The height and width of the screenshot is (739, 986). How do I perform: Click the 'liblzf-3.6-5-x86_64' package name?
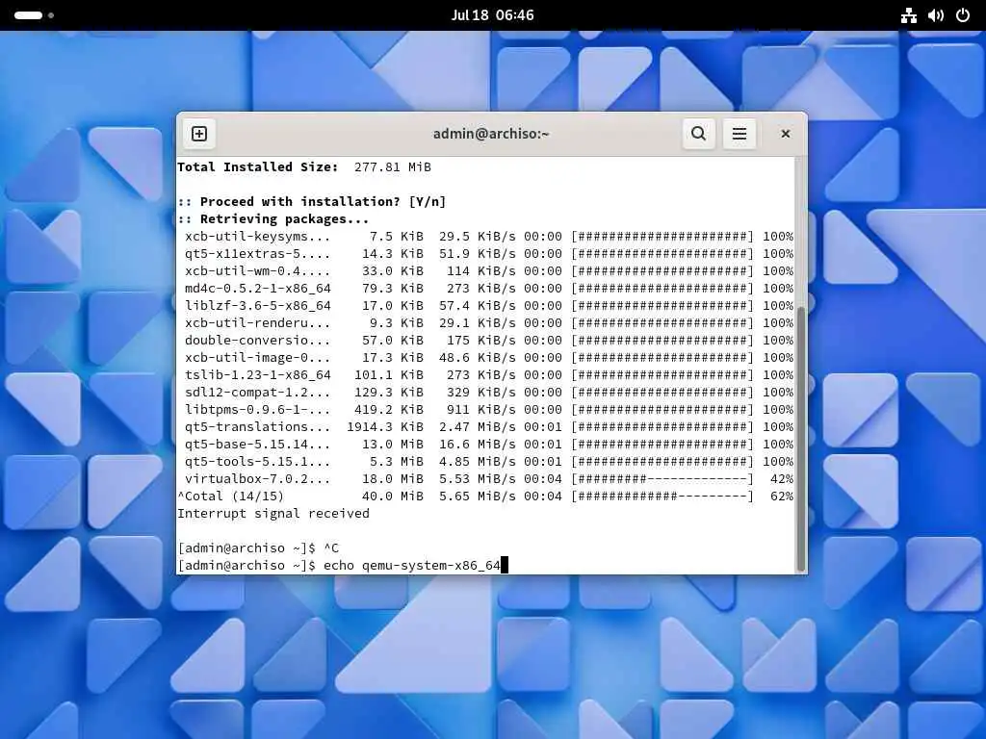pos(258,306)
